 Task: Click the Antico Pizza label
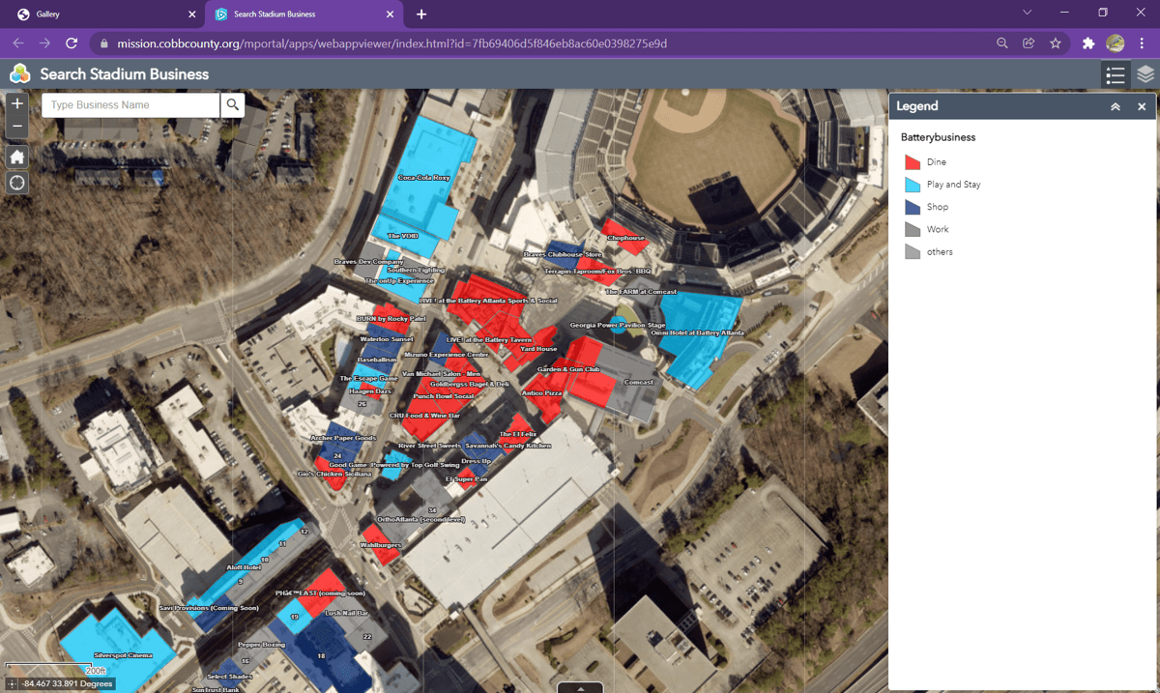click(541, 393)
